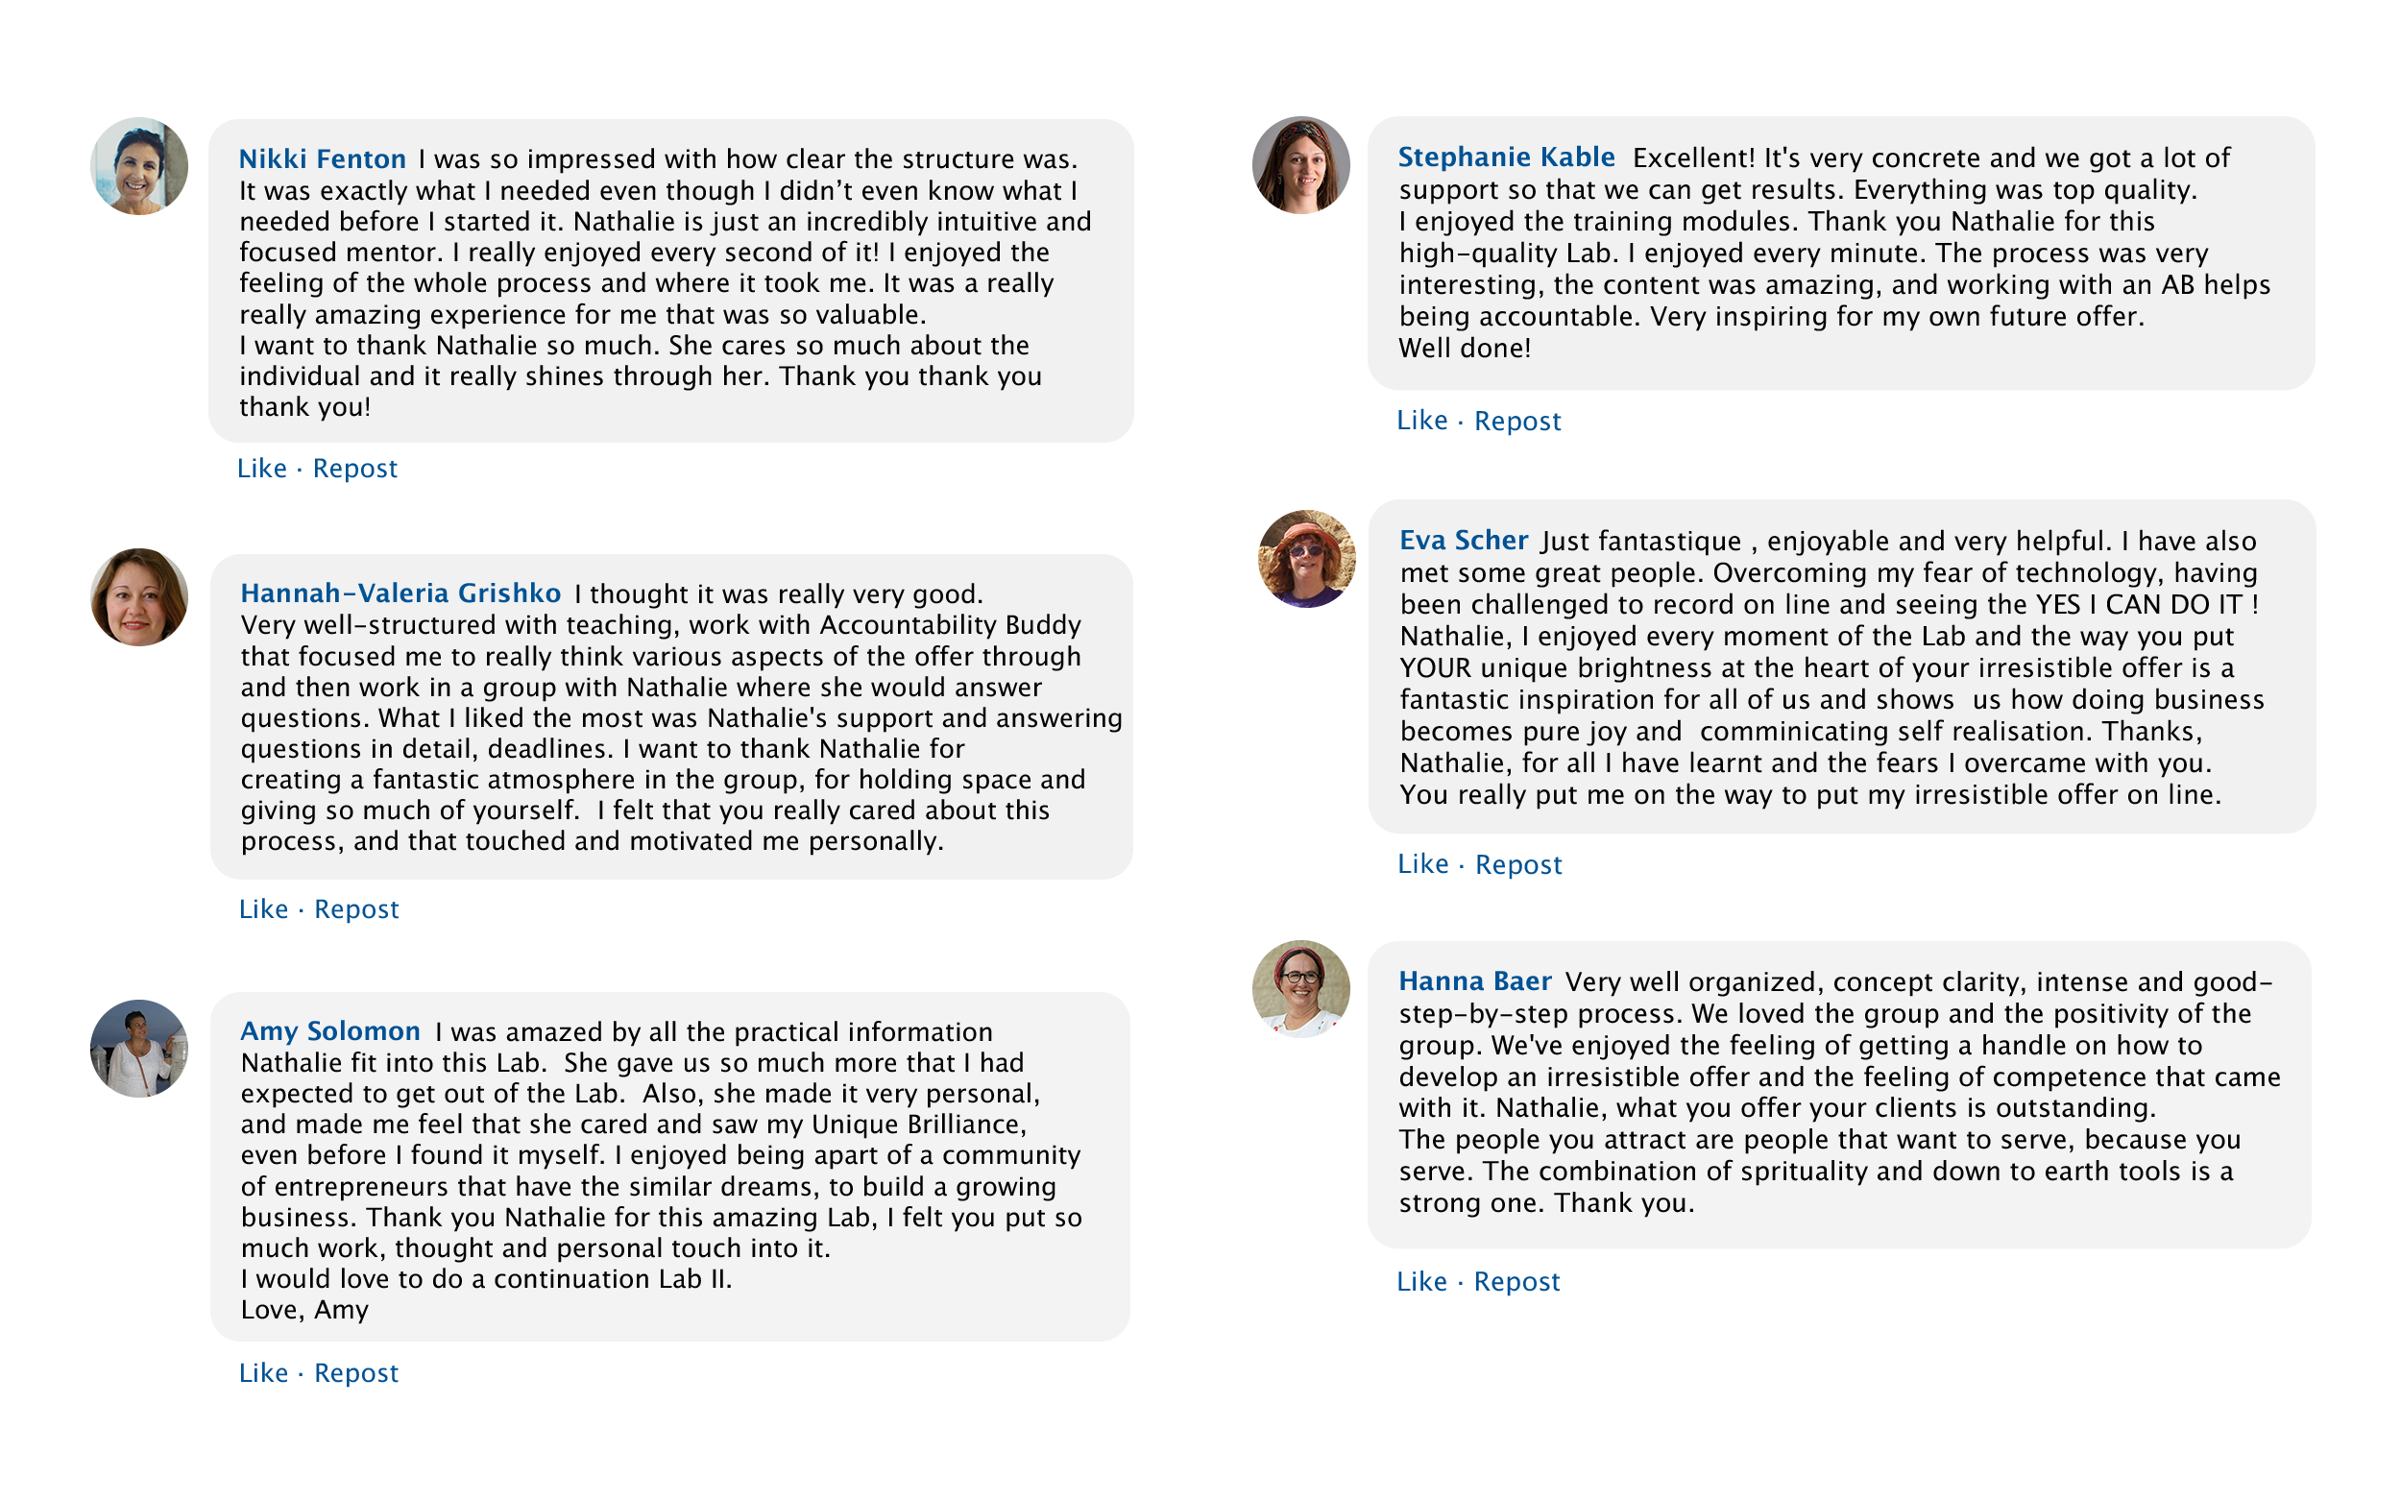
Task: Click Hanna Baer's profile photo
Action: 1300,989
